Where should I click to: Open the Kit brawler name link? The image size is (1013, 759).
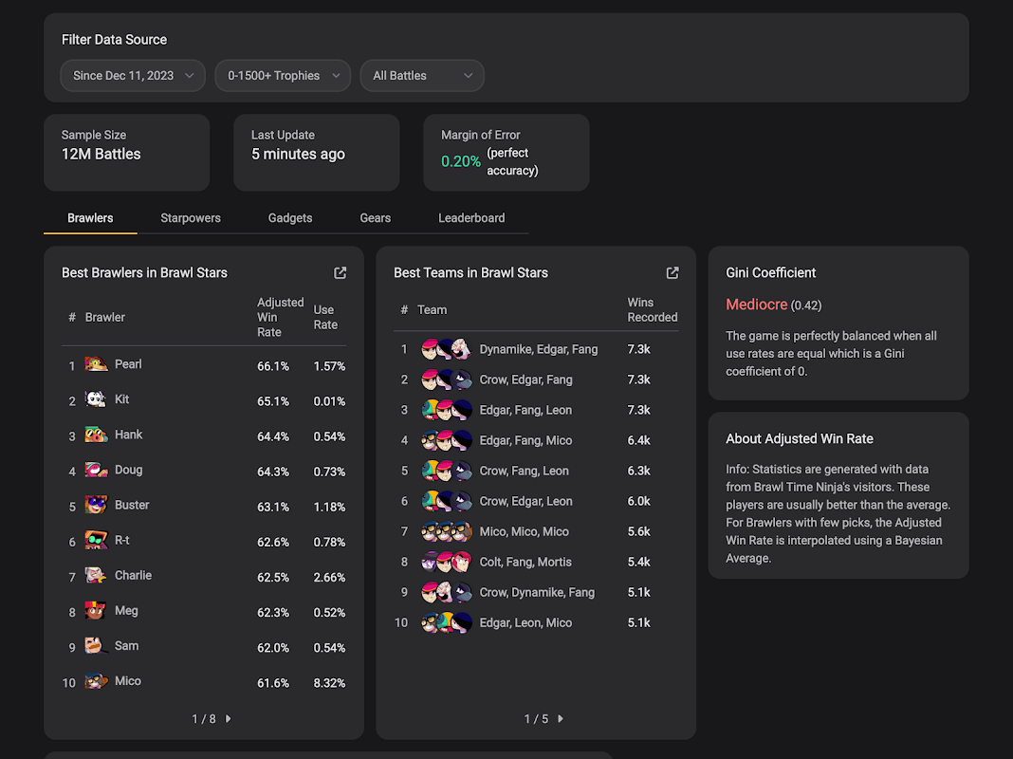(122, 399)
